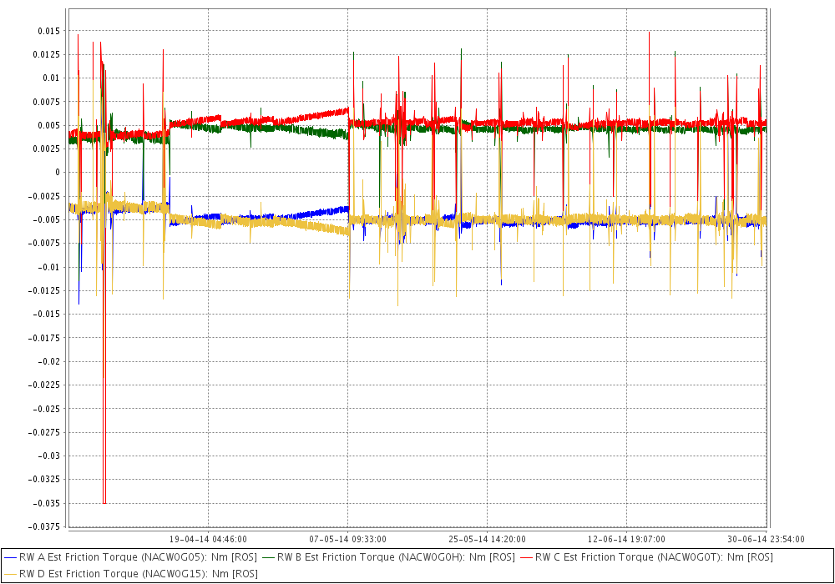The width and height of the screenshot is (835, 584).
Task: Click the bottom of the red spike reaching -0.035
Action: tap(104, 502)
